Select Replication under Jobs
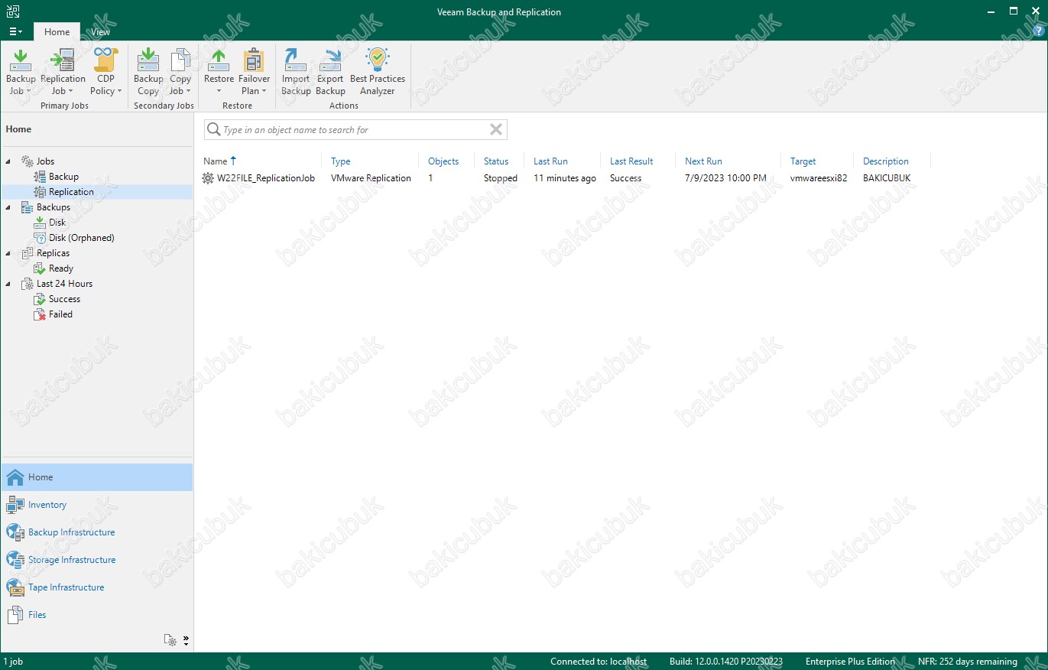 (71, 192)
